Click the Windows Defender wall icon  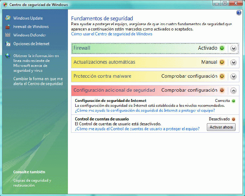pyautogui.click(x=8, y=35)
